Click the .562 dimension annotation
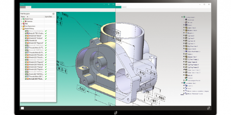 click(x=81, y=89)
